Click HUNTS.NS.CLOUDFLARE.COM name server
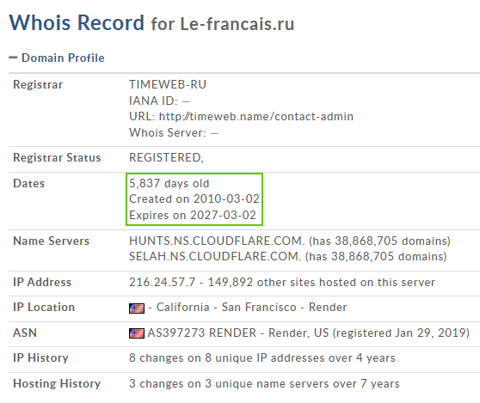The width and height of the screenshot is (480, 403). coord(217,241)
